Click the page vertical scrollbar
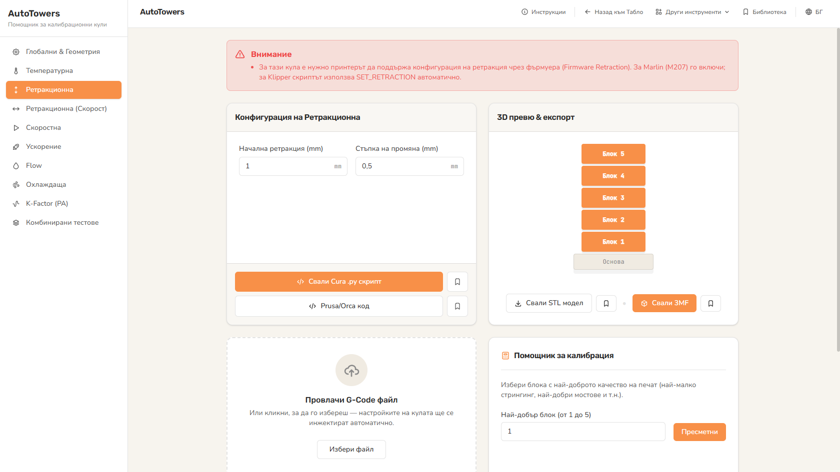This screenshot has width=840, height=472. pyautogui.click(x=838, y=190)
